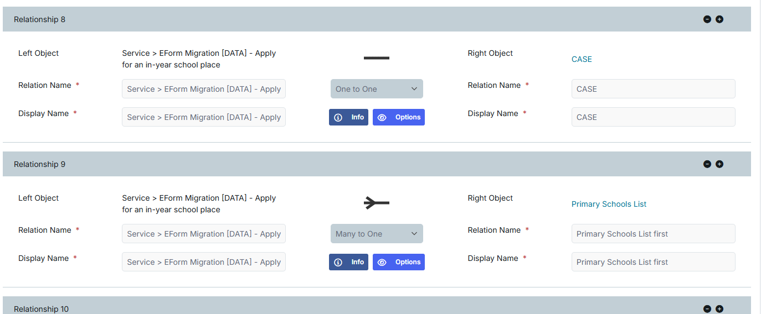Open the Options eye button for Relationship 8
761x314 pixels.
(399, 117)
